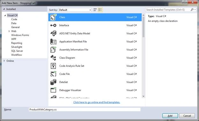Select the Debugger Visualizer text
This screenshot has width=199, height=121.
70,90
